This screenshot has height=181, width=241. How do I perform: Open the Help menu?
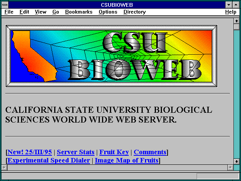230,12
